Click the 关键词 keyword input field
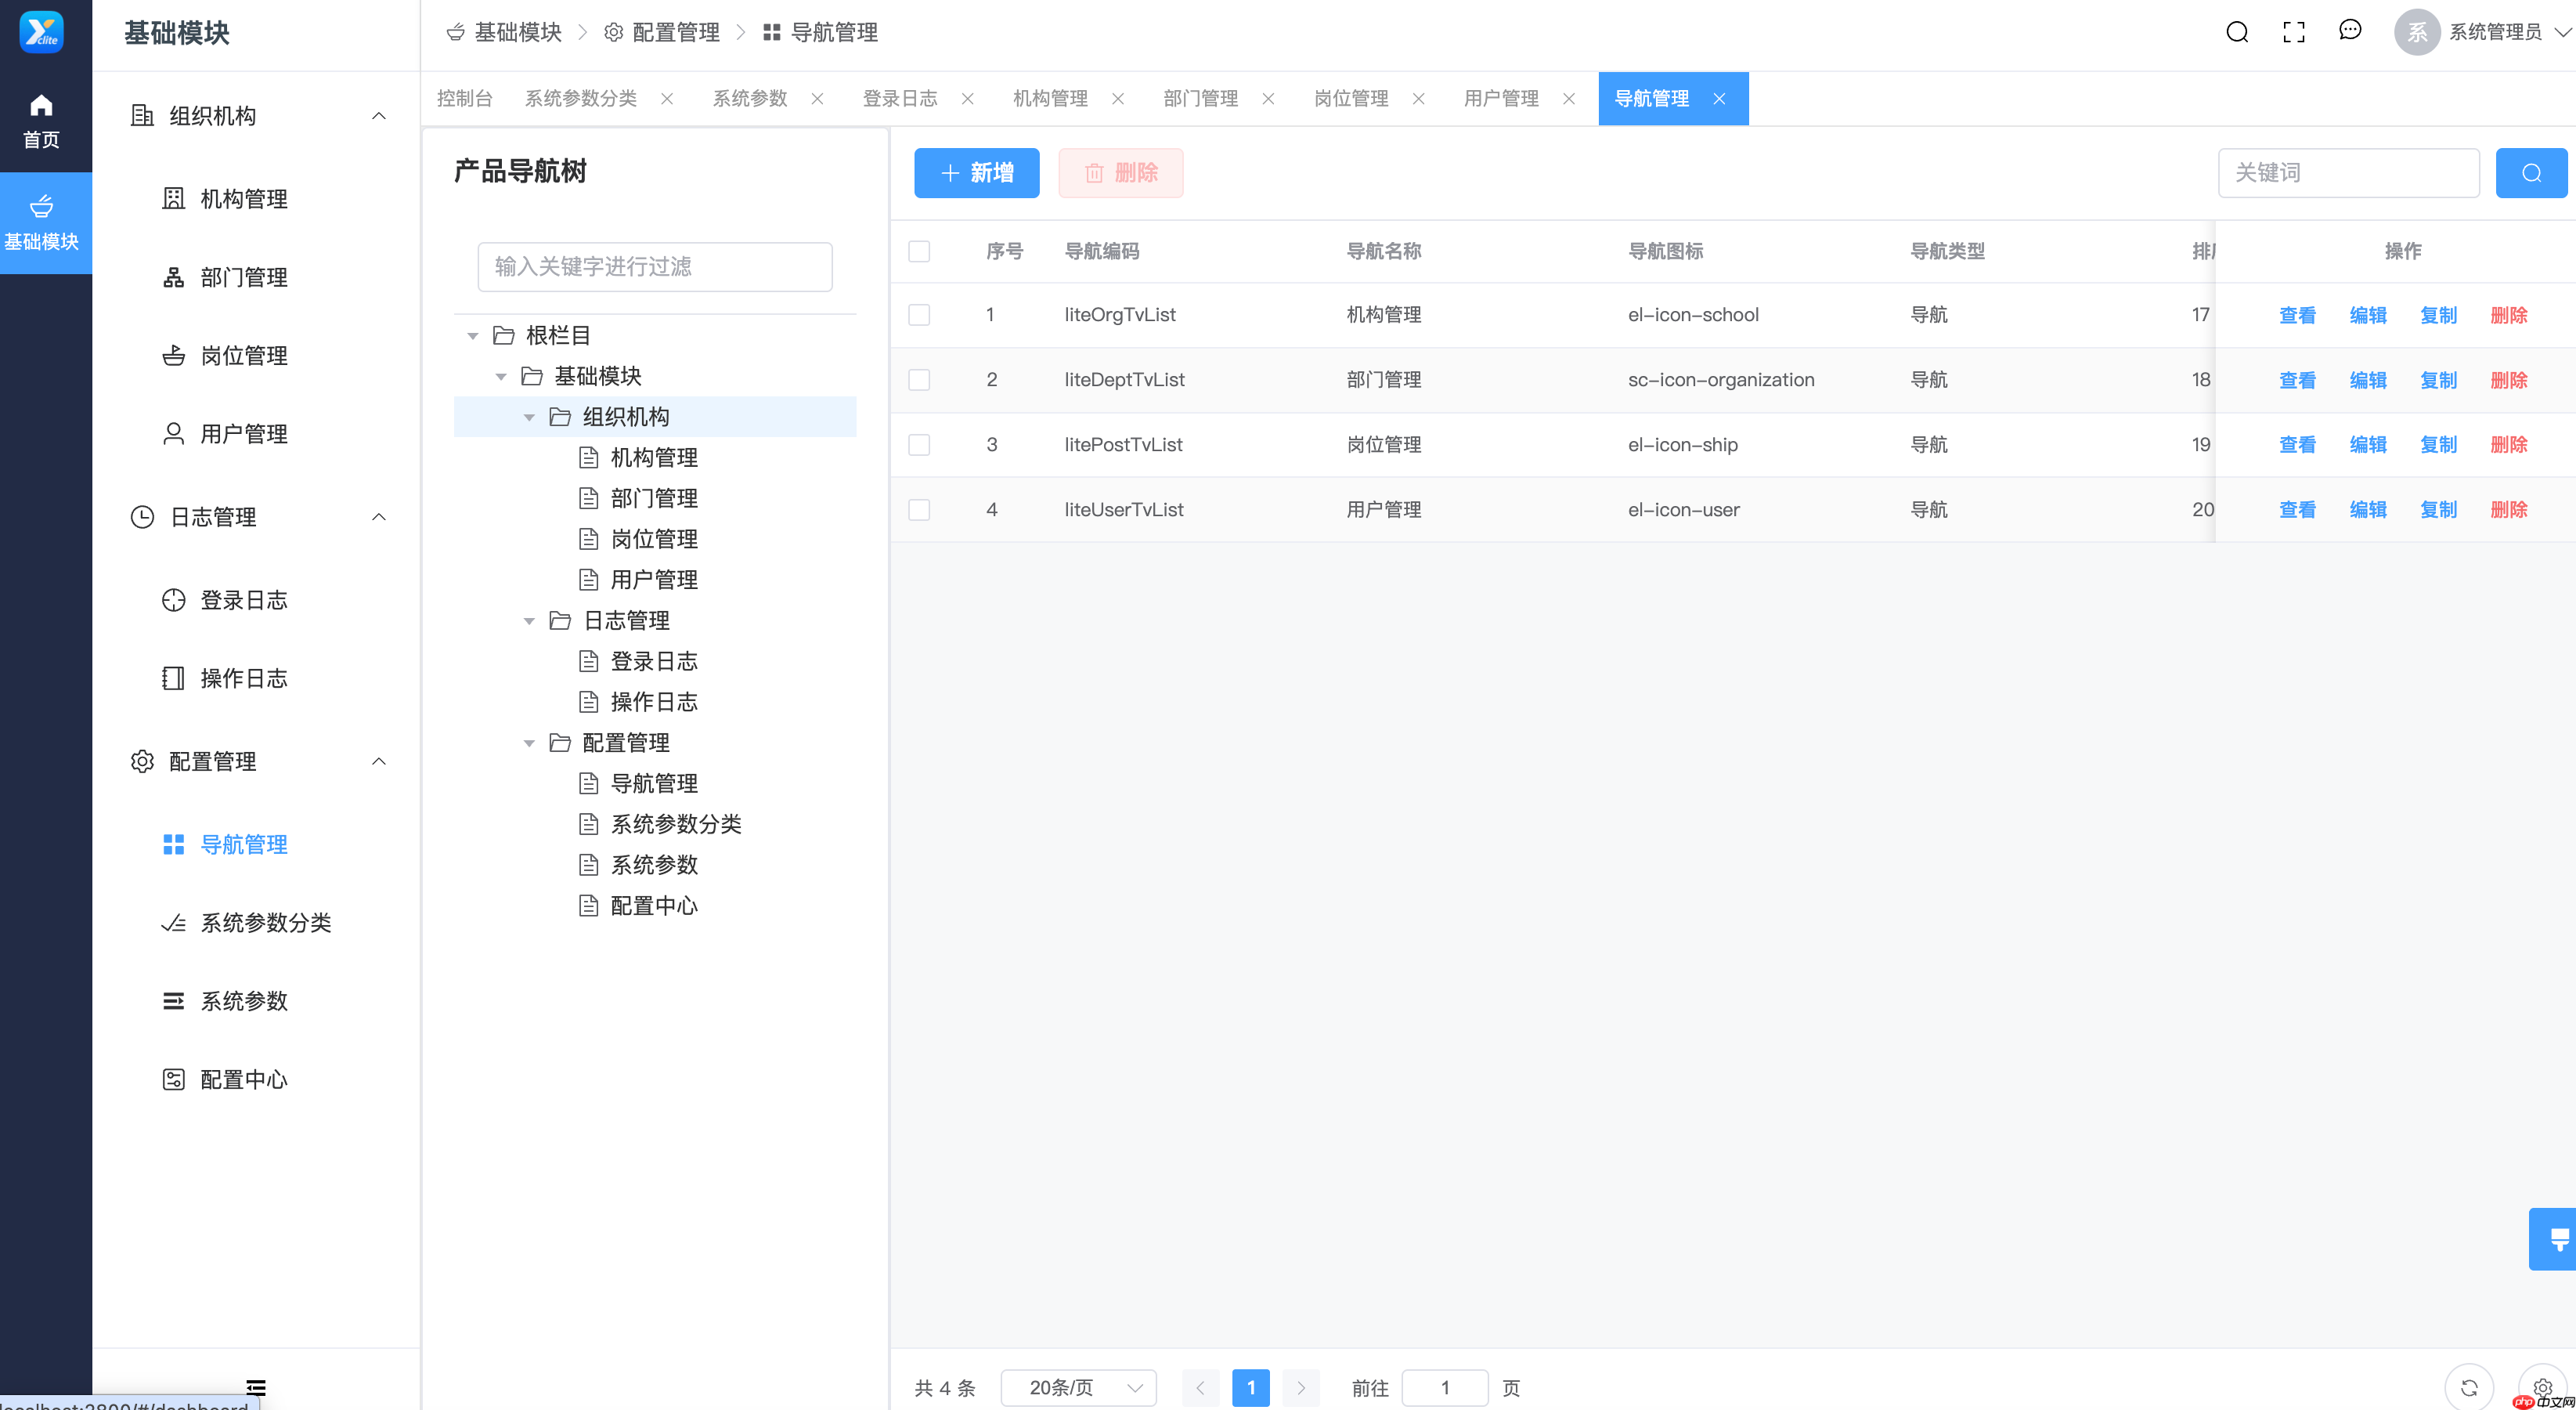 click(x=2348, y=172)
